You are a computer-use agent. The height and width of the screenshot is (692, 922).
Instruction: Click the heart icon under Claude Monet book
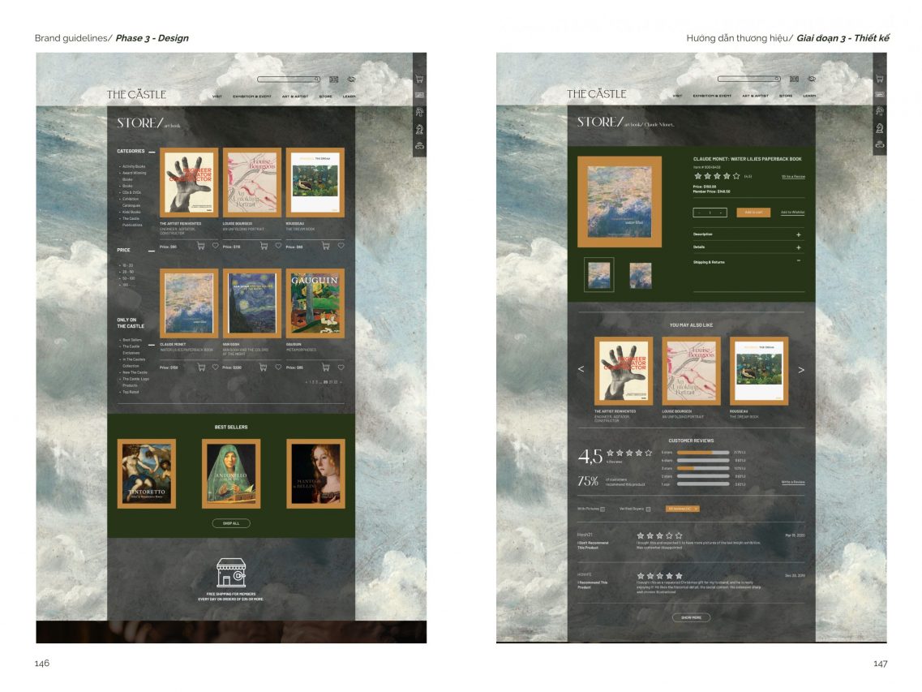coord(215,367)
